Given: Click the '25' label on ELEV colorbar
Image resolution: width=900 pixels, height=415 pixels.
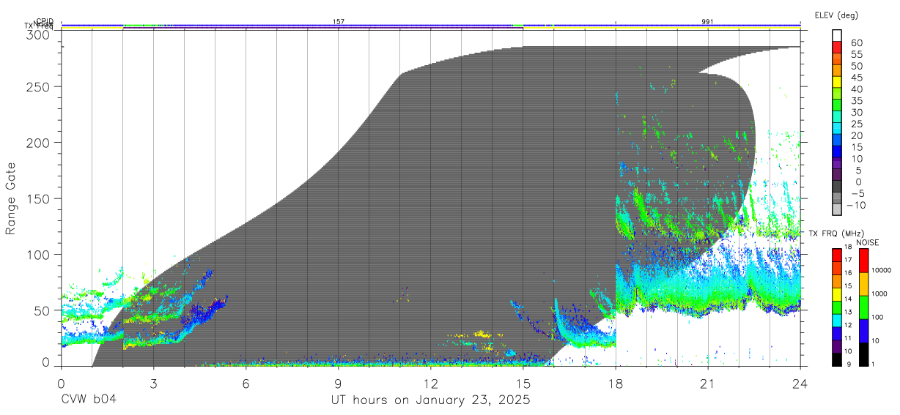Looking at the screenshot, I should [x=856, y=124].
